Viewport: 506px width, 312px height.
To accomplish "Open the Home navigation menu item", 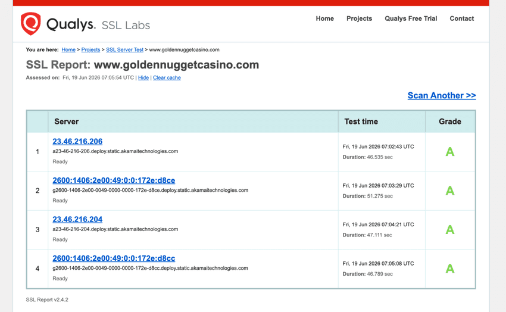I will pyautogui.click(x=324, y=18).
